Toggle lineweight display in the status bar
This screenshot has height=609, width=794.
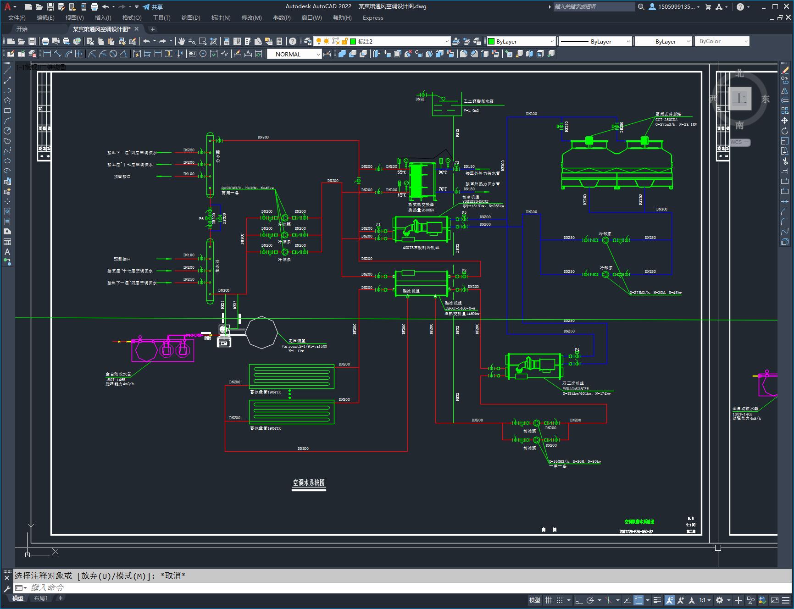658,600
